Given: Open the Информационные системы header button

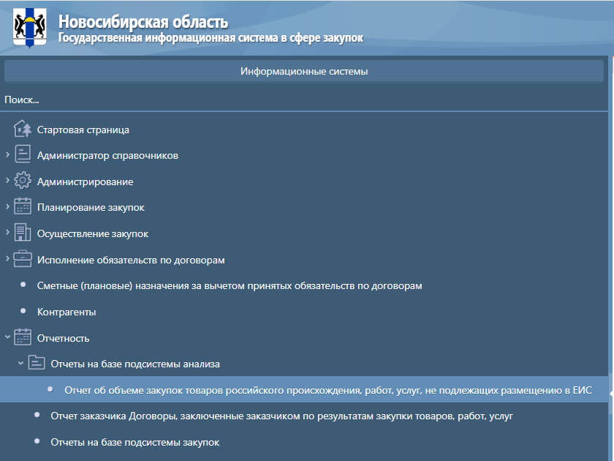Looking at the screenshot, I should 304,72.
